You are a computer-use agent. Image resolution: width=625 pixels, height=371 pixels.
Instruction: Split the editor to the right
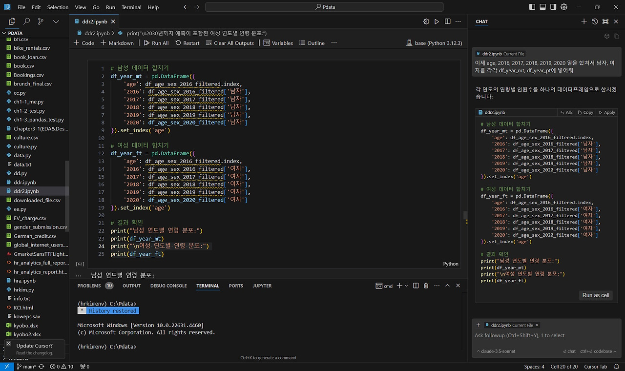click(x=447, y=21)
